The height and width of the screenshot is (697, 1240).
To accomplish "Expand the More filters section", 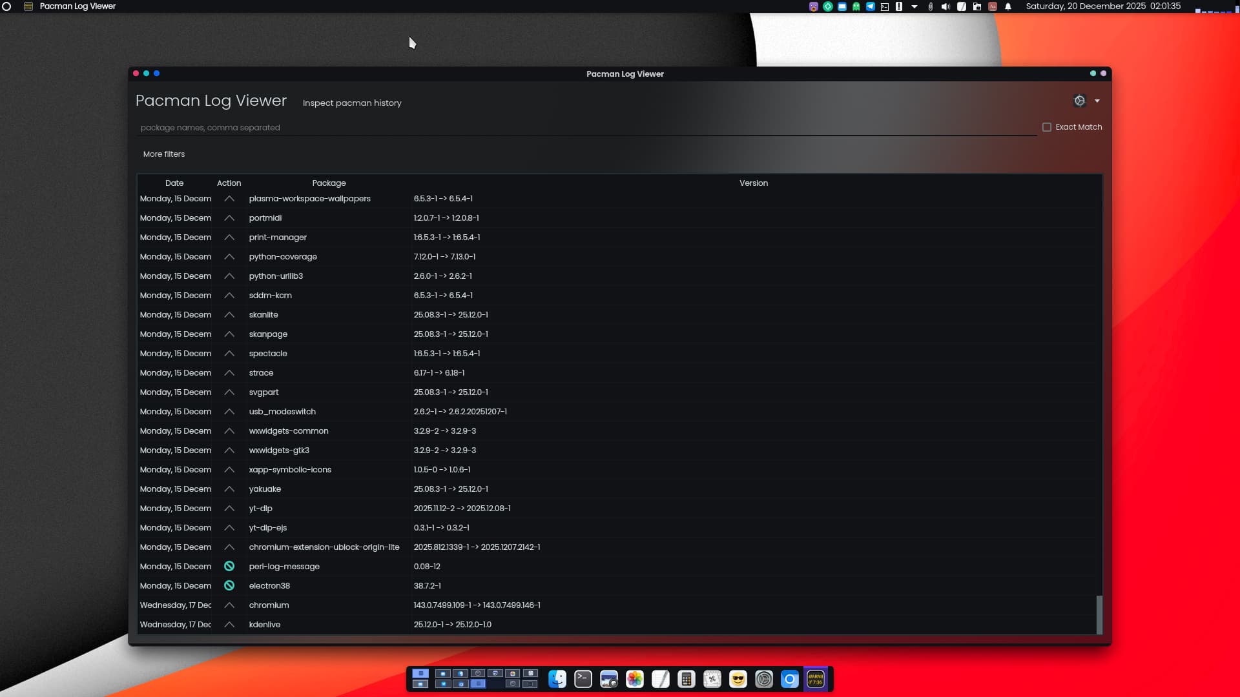I will pos(164,154).
